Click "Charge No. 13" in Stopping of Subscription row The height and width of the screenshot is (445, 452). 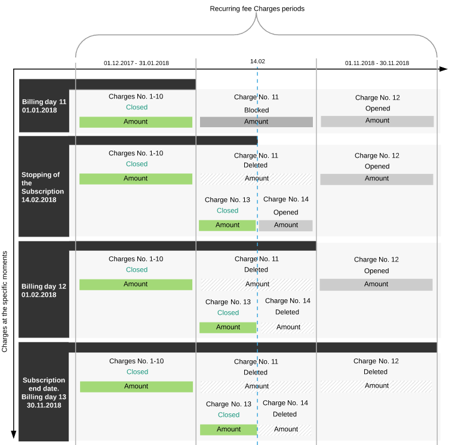227,200
